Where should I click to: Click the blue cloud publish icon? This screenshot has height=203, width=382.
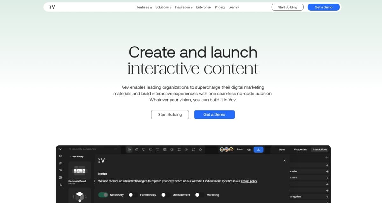[258, 149]
